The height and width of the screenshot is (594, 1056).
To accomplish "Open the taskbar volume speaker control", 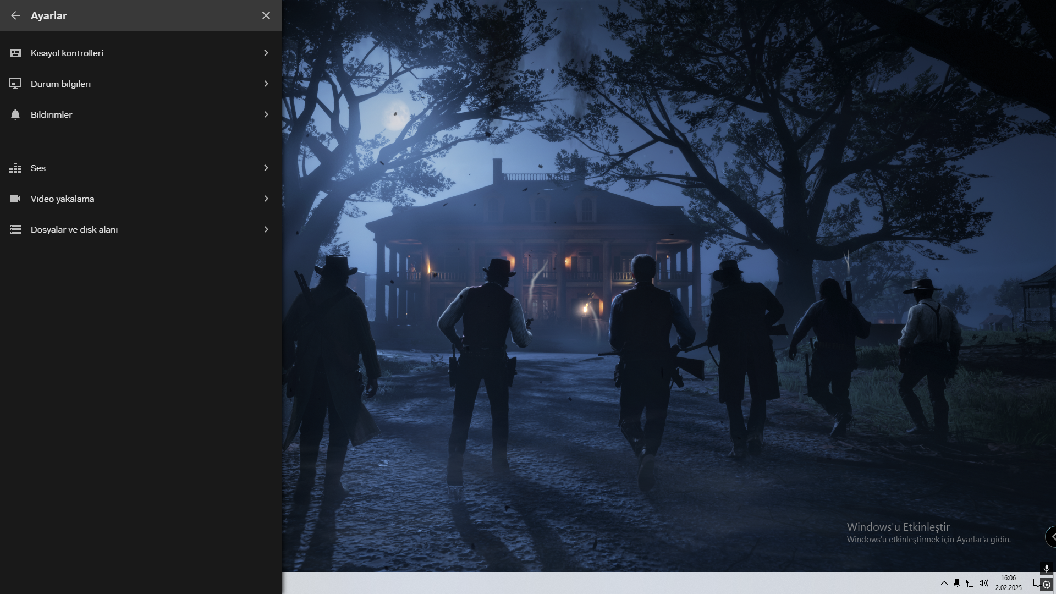I will 984,583.
